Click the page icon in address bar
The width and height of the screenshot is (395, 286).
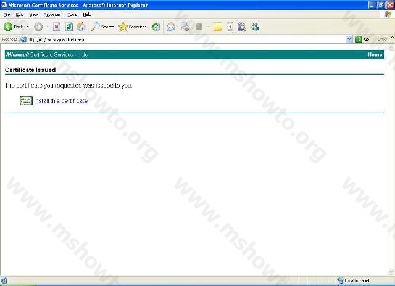pyautogui.click(x=23, y=39)
